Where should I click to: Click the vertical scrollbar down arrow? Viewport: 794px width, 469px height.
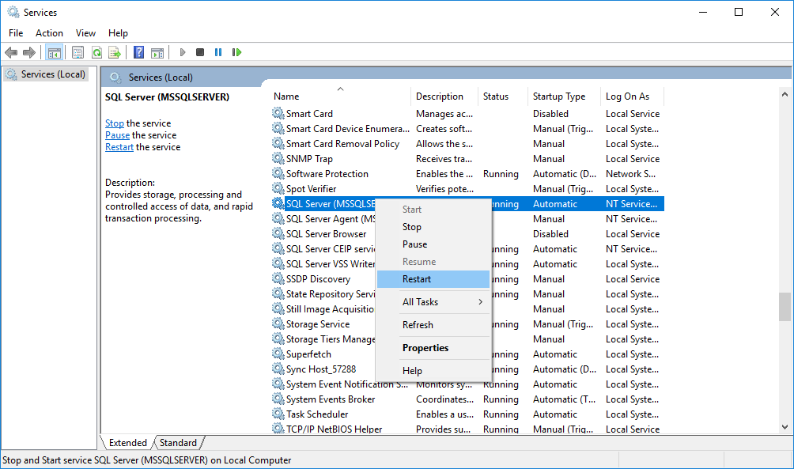pyautogui.click(x=785, y=427)
